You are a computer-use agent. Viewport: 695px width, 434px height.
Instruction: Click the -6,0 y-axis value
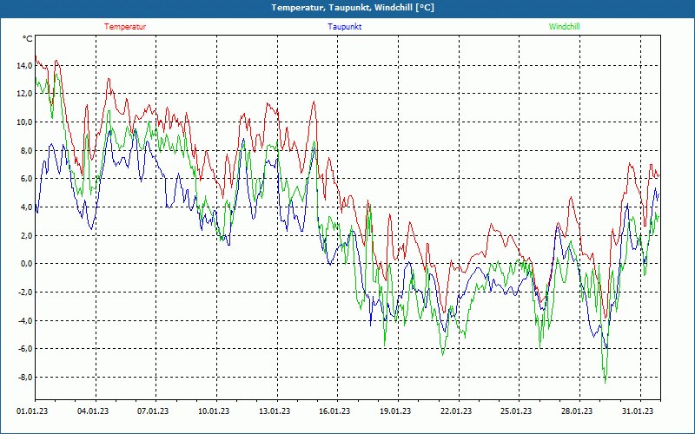[x=25, y=349]
